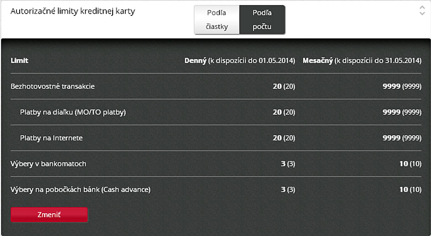Screen dimensions: 431x236
Task: Click monthly value 10 for Cash advance
Action: point(410,190)
